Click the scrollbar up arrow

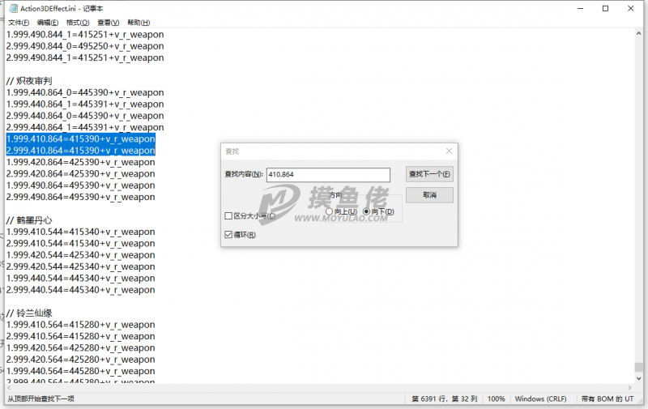[x=641, y=32]
